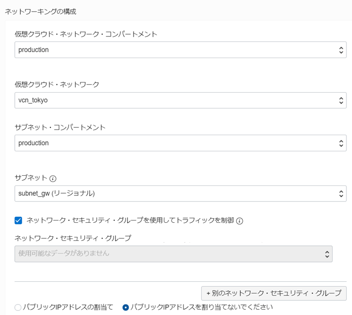
Task: Select パブリックIPアドレスを割り当てないでください radio button
Action: point(126,307)
